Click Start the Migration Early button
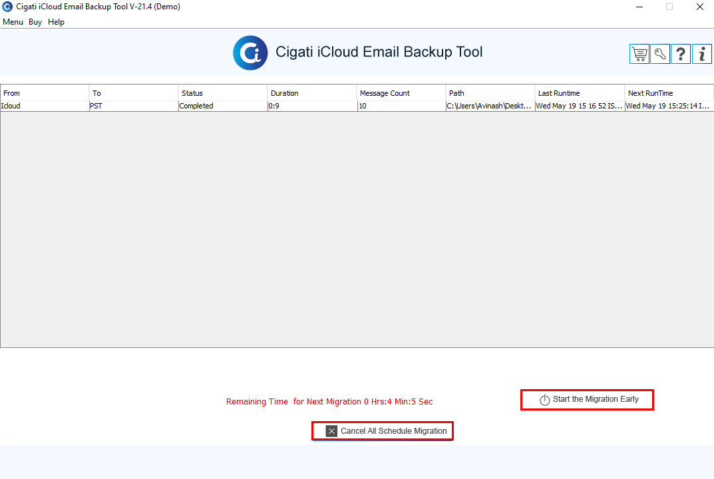 click(x=588, y=399)
